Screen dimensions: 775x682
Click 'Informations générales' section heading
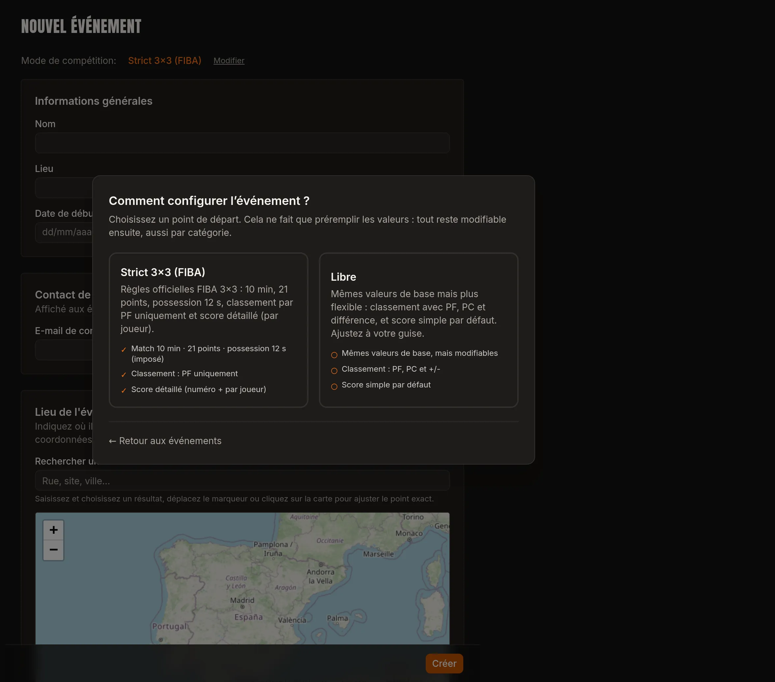pos(94,101)
